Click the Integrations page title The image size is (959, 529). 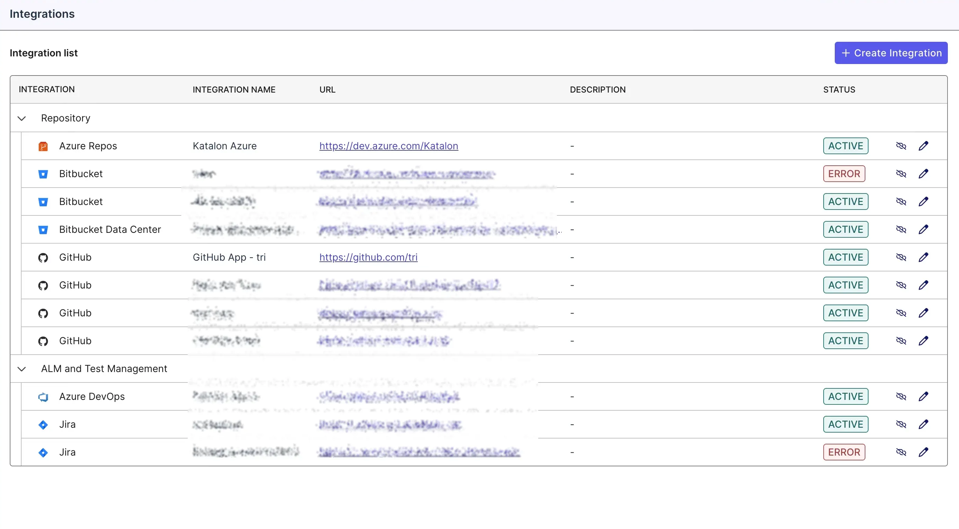tap(42, 14)
